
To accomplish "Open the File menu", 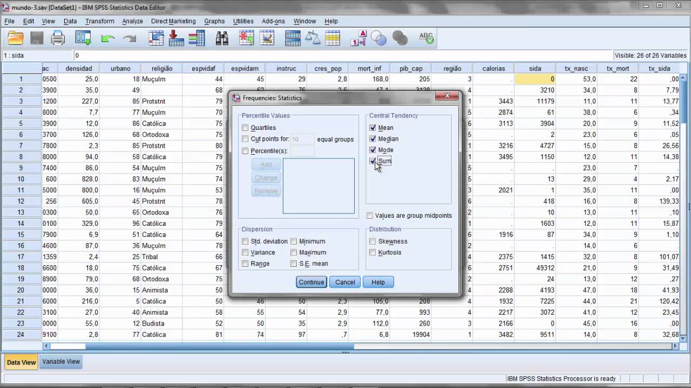I will 9,21.
